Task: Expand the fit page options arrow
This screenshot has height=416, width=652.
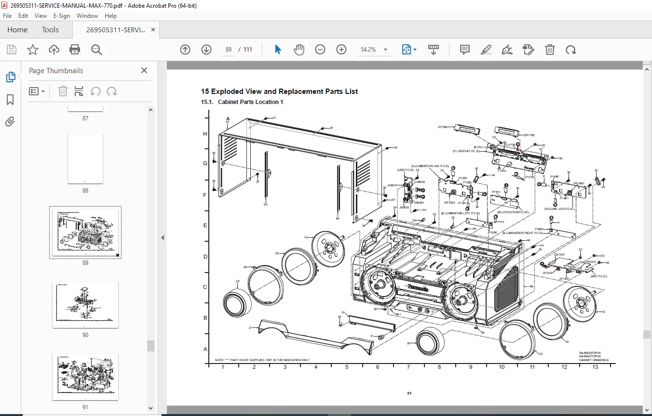Action: pos(415,50)
